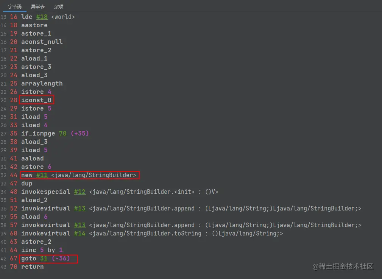Follow the #18 <world> constant link
382x279 pixels.
(42, 17)
